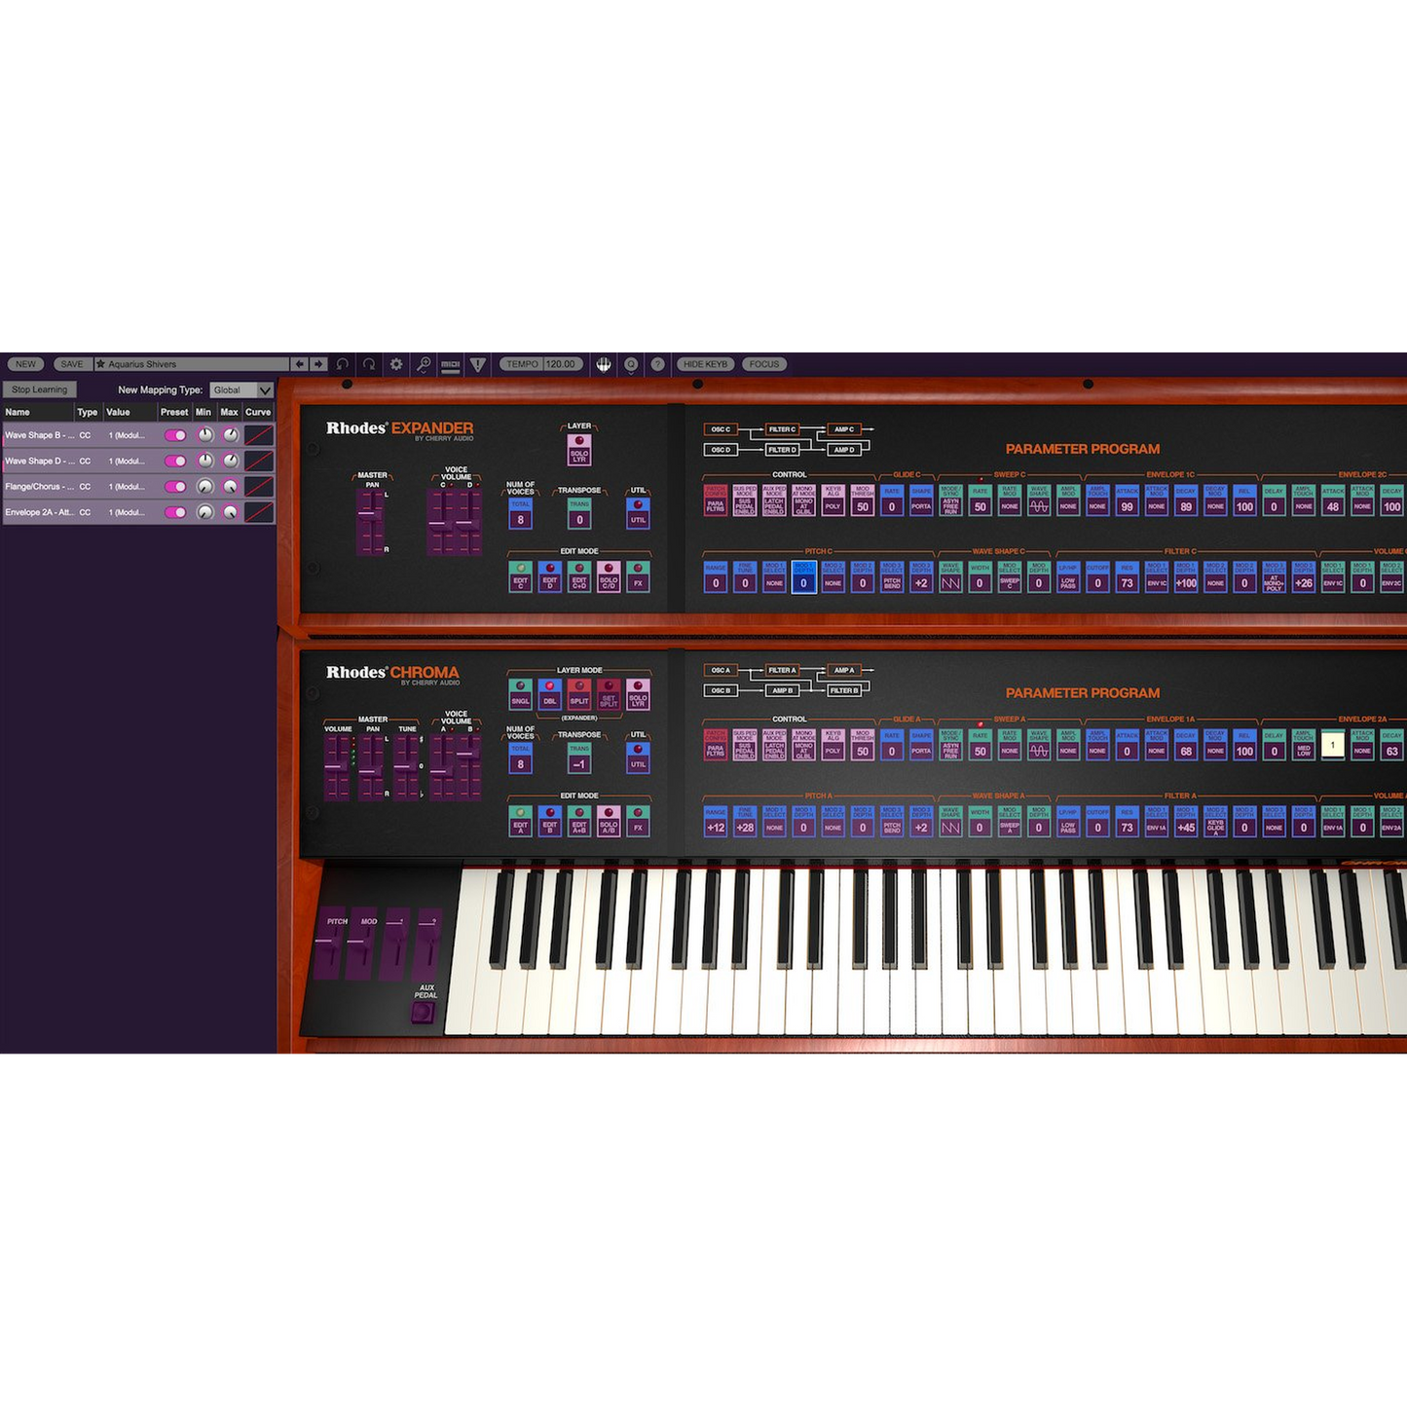Click the panic warning triangle icon
This screenshot has width=1407, height=1407.
[x=478, y=364]
